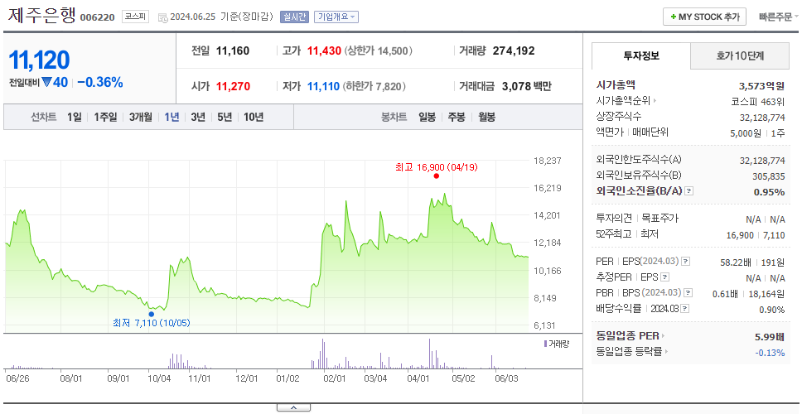Click help icon beside 배당수익률 2024.03
Viewport: 802px width, 414px height.
point(685,309)
